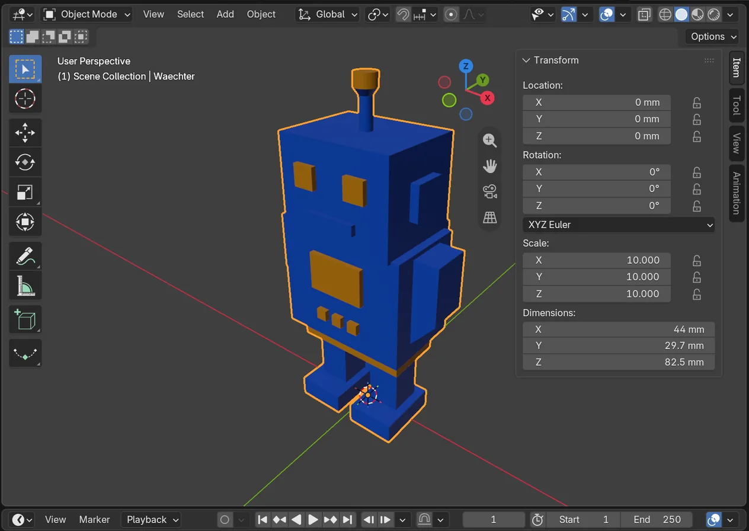749x531 pixels.
Task: Open the View menu in the 3D viewport header
Action: (153, 14)
